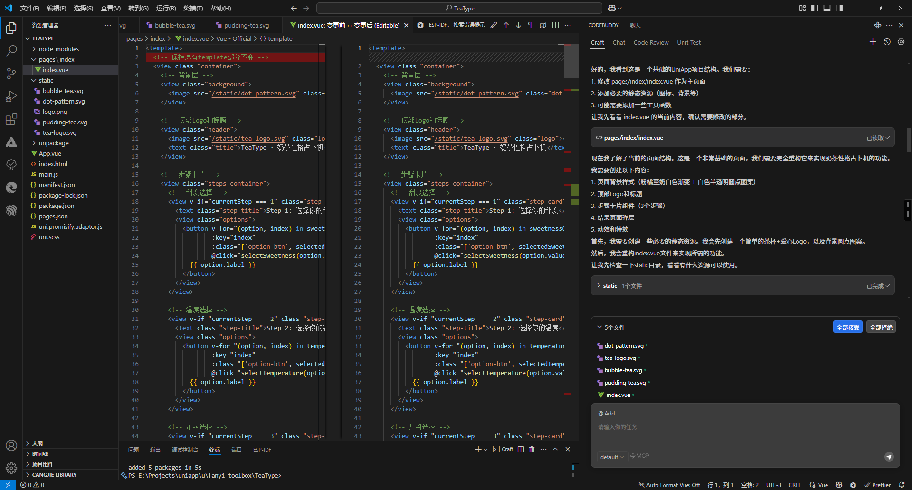Toggle Auto Format Vue in status bar
This screenshot has height=490, width=912.
pos(669,485)
